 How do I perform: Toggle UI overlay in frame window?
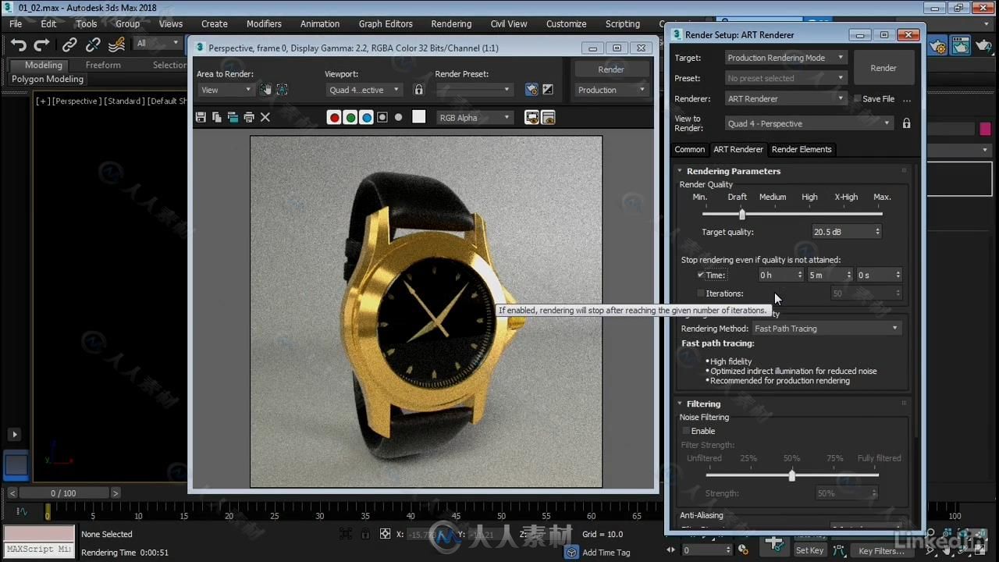531,117
